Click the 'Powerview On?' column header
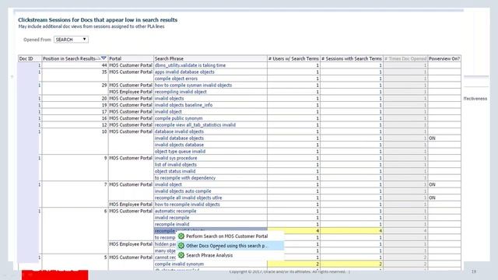498x280 pixels. coord(444,59)
